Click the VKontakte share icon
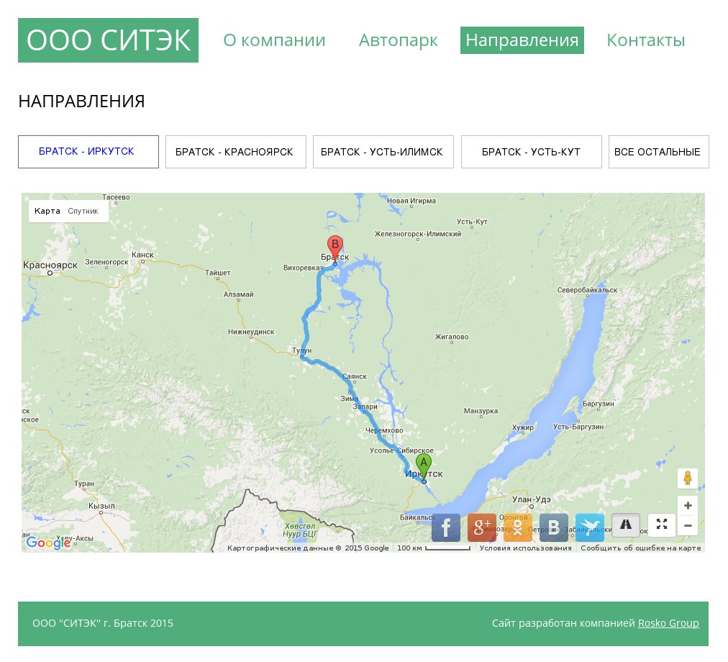Screen dimensions: 728x662 pos(553,527)
